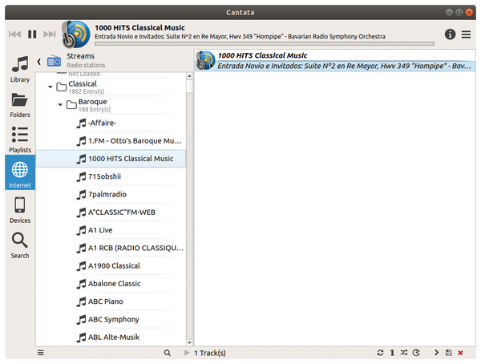Screen dimensions: 481x364
Task: Switch to the Library view
Action: click(x=20, y=70)
